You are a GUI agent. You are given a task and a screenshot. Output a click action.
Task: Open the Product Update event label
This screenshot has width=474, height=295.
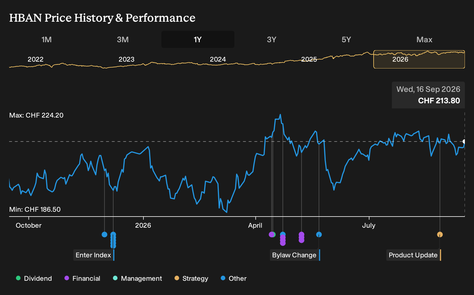414,255
